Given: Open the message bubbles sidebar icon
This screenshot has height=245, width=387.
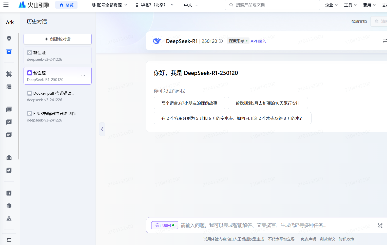Looking at the screenshot, I should click(9, 135).
